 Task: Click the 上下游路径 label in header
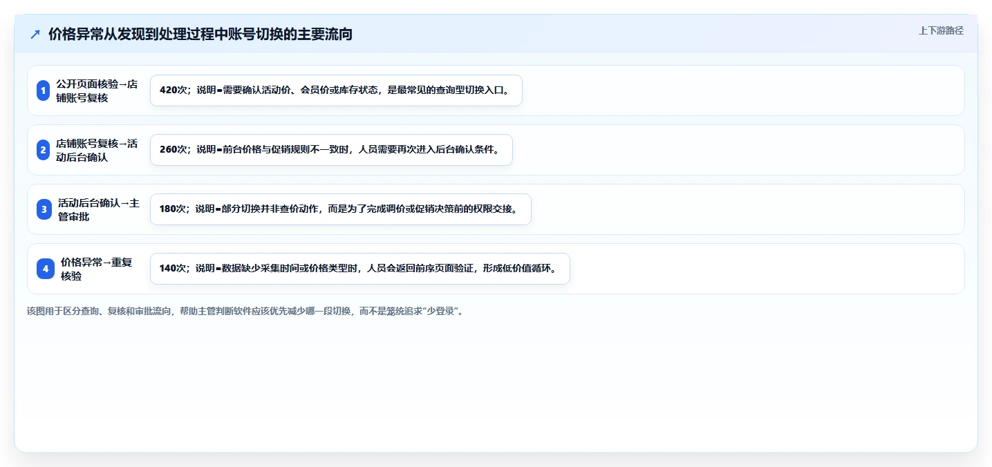[x=941, y=30]
